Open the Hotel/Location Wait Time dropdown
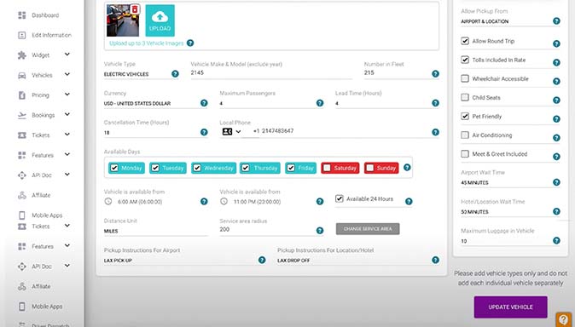Image resolution: width=575 pixels, height=327 pixels. (506, 212)
